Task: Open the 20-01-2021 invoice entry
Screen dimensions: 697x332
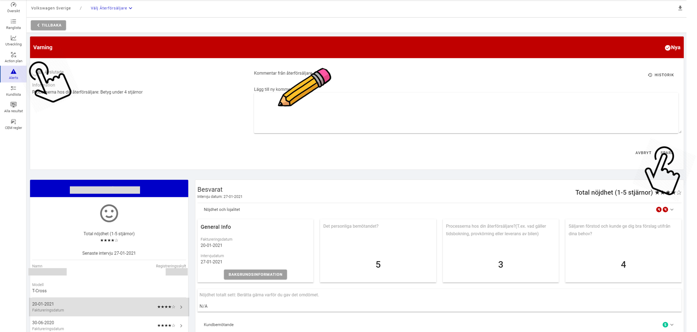Action: [109, 307]
